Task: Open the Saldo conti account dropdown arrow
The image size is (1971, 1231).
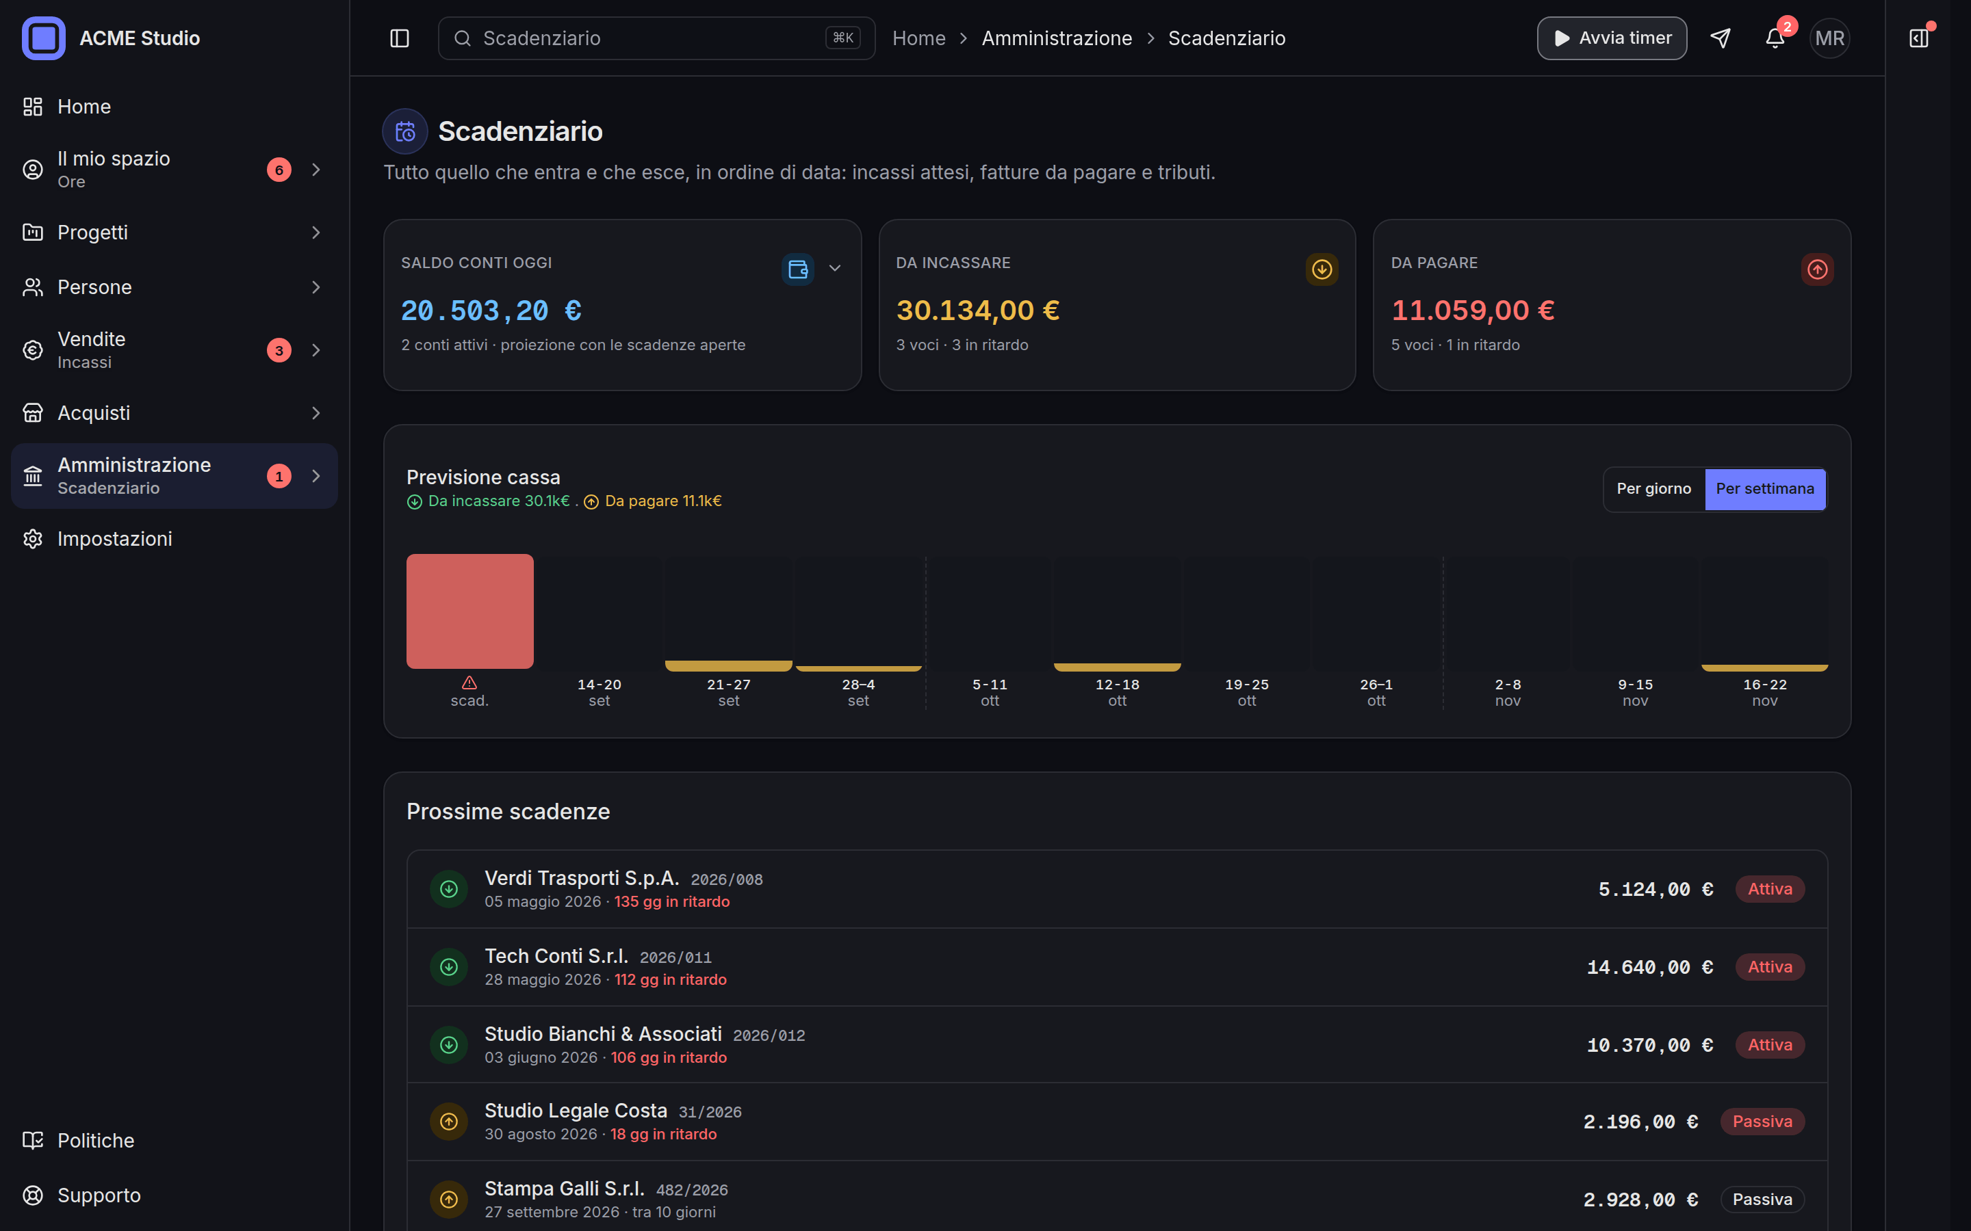Action: coord(835,269)
